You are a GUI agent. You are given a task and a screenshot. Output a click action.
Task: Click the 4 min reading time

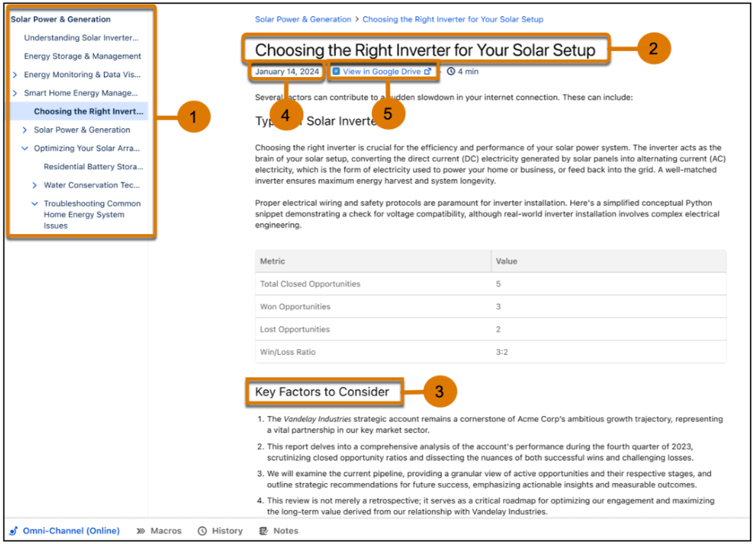click(x=468, y=71)
